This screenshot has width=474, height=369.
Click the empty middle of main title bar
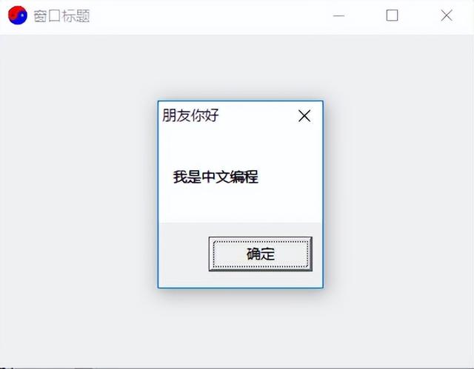tap(209, 16)
